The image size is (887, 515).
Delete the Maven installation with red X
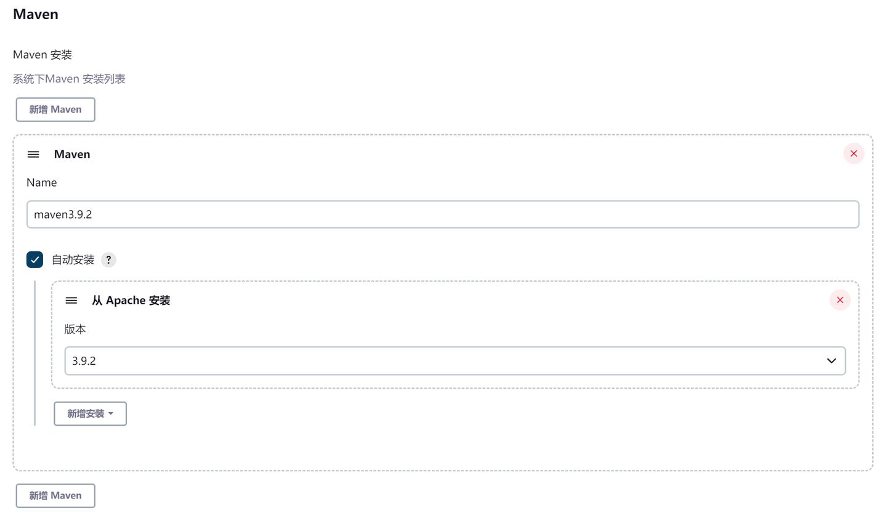point(853,153)
